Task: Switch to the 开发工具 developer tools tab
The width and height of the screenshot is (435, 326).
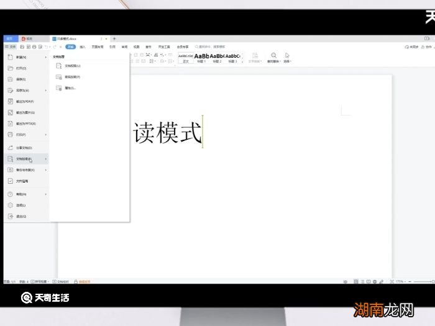Action: point(164,47)
